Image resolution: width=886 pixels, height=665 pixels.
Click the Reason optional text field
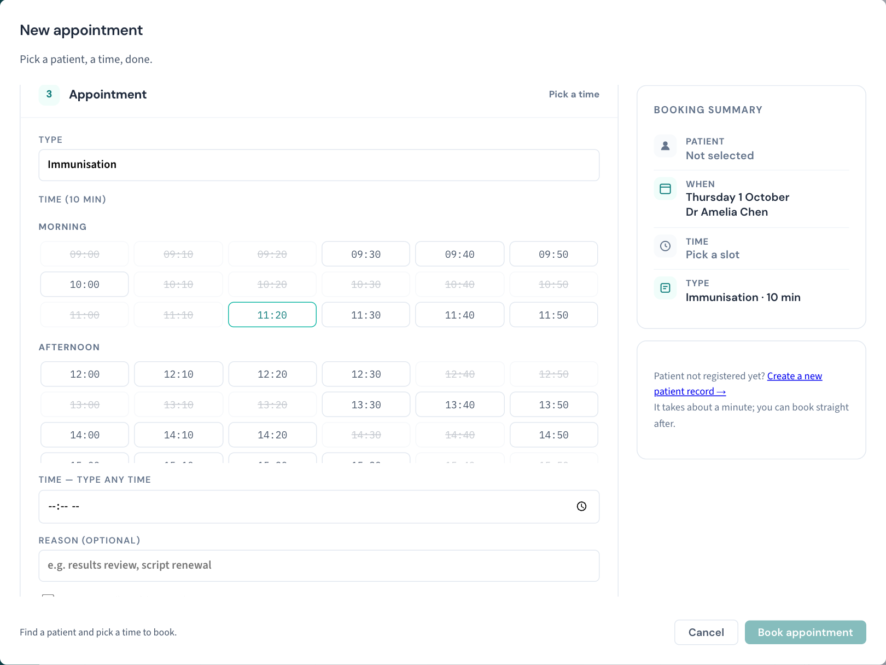click(319, 565)
